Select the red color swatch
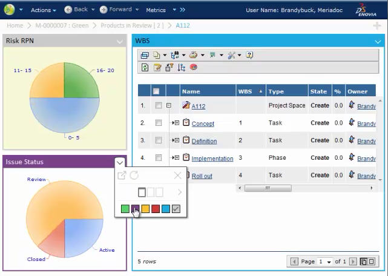Screen dimensions: 388x276 (156, 209)
